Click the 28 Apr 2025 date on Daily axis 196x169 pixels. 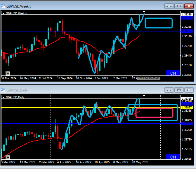click(102, 162)
